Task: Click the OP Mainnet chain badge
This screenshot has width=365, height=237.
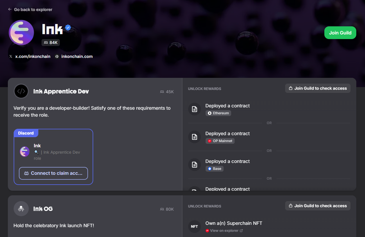Action: click(220, 141)
